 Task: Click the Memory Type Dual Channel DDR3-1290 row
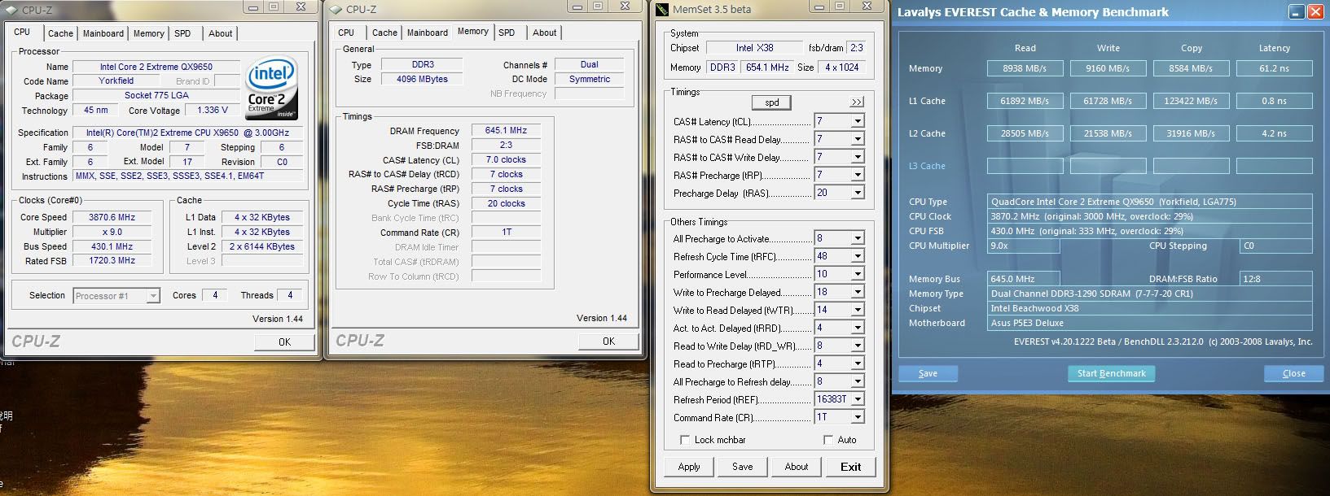pyautogui.click(x=1150, y=294)
